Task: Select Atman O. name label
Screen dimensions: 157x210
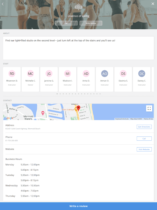Action: (105, 81)
